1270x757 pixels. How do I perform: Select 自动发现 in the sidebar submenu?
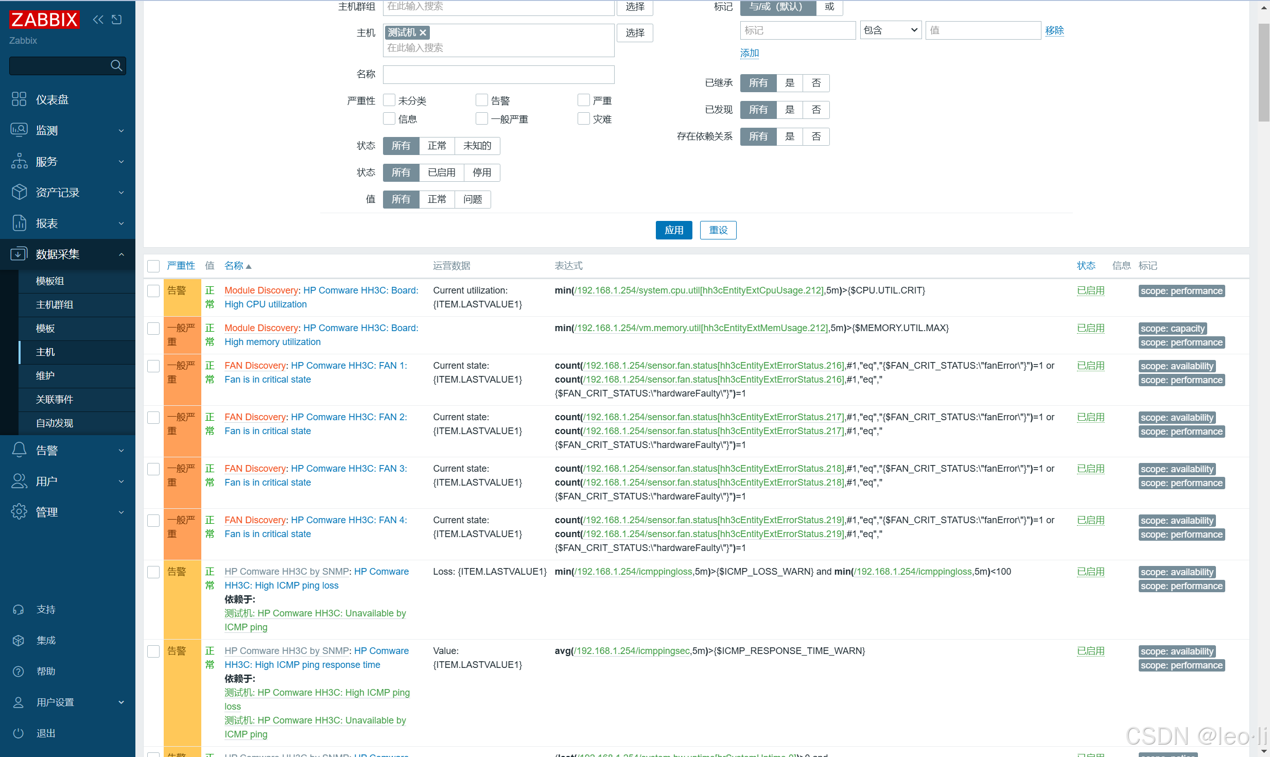pos(55,423)
